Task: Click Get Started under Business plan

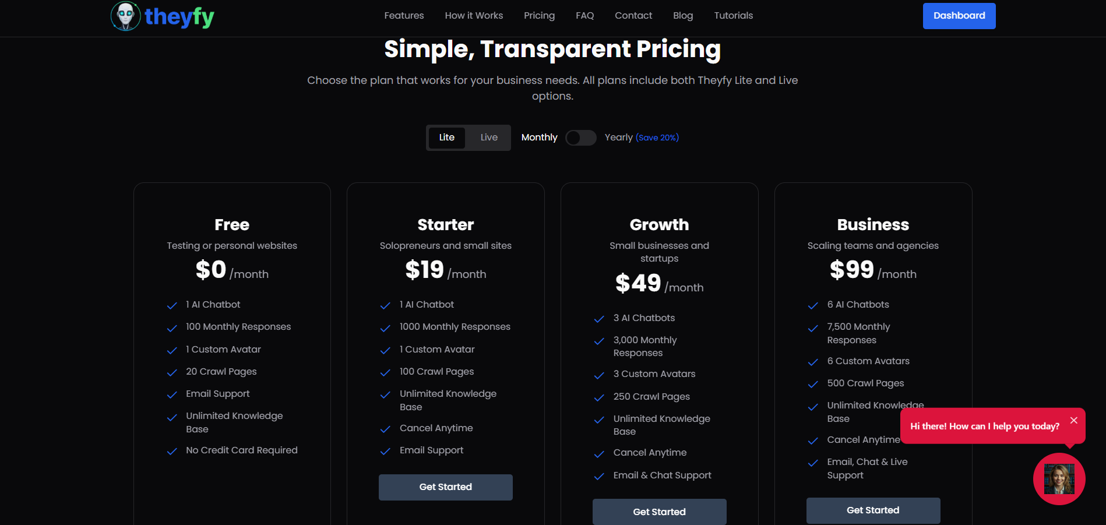Action: (x=873, y=510)
